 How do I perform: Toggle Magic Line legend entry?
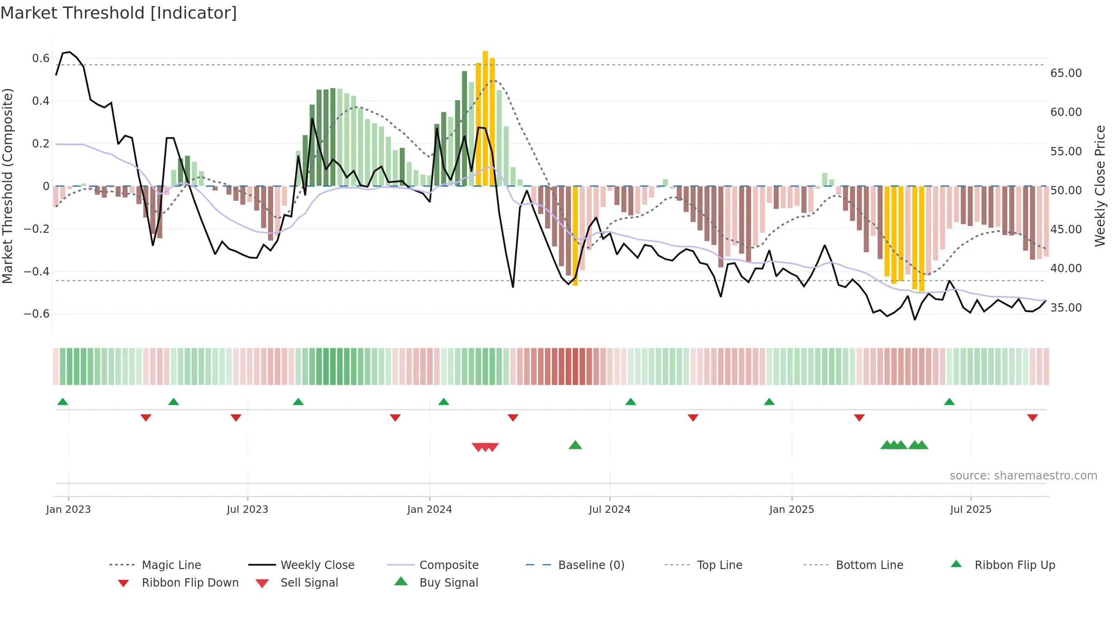point(155,565)
